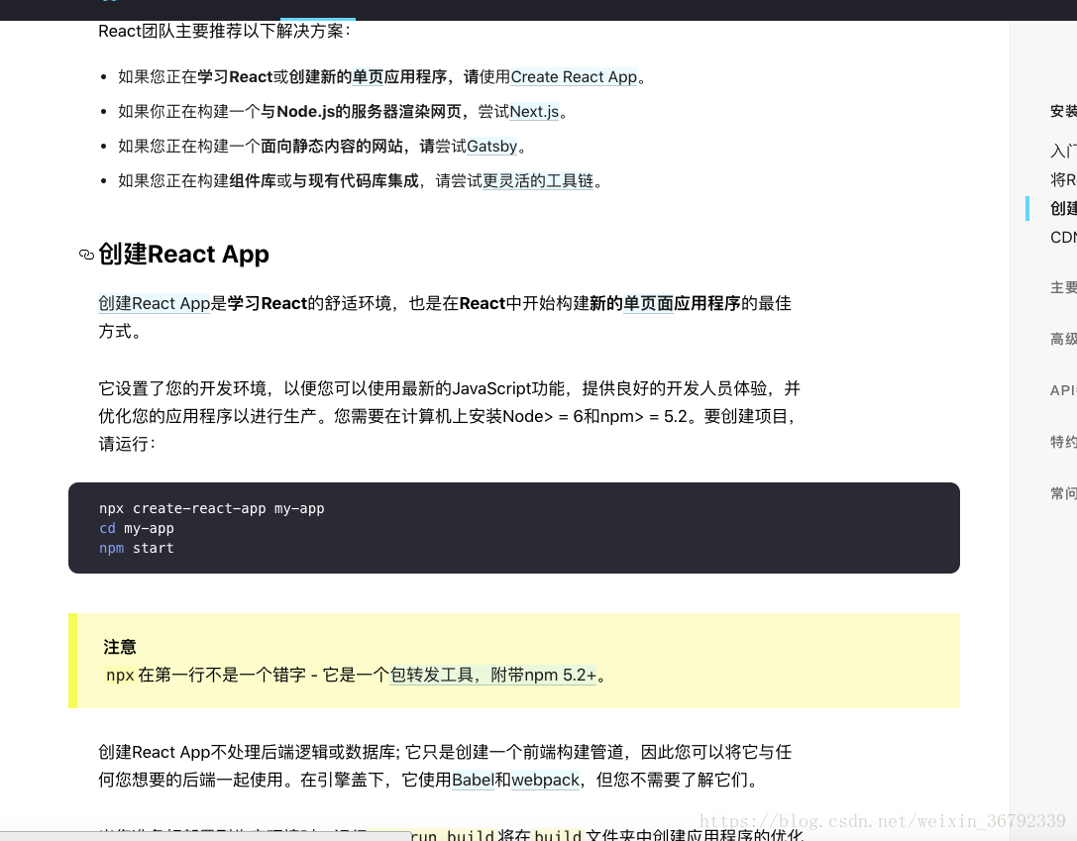The image size is (1077, 841).
Task: Select the 入门 sidebar item
Action: coord(1063,151)
